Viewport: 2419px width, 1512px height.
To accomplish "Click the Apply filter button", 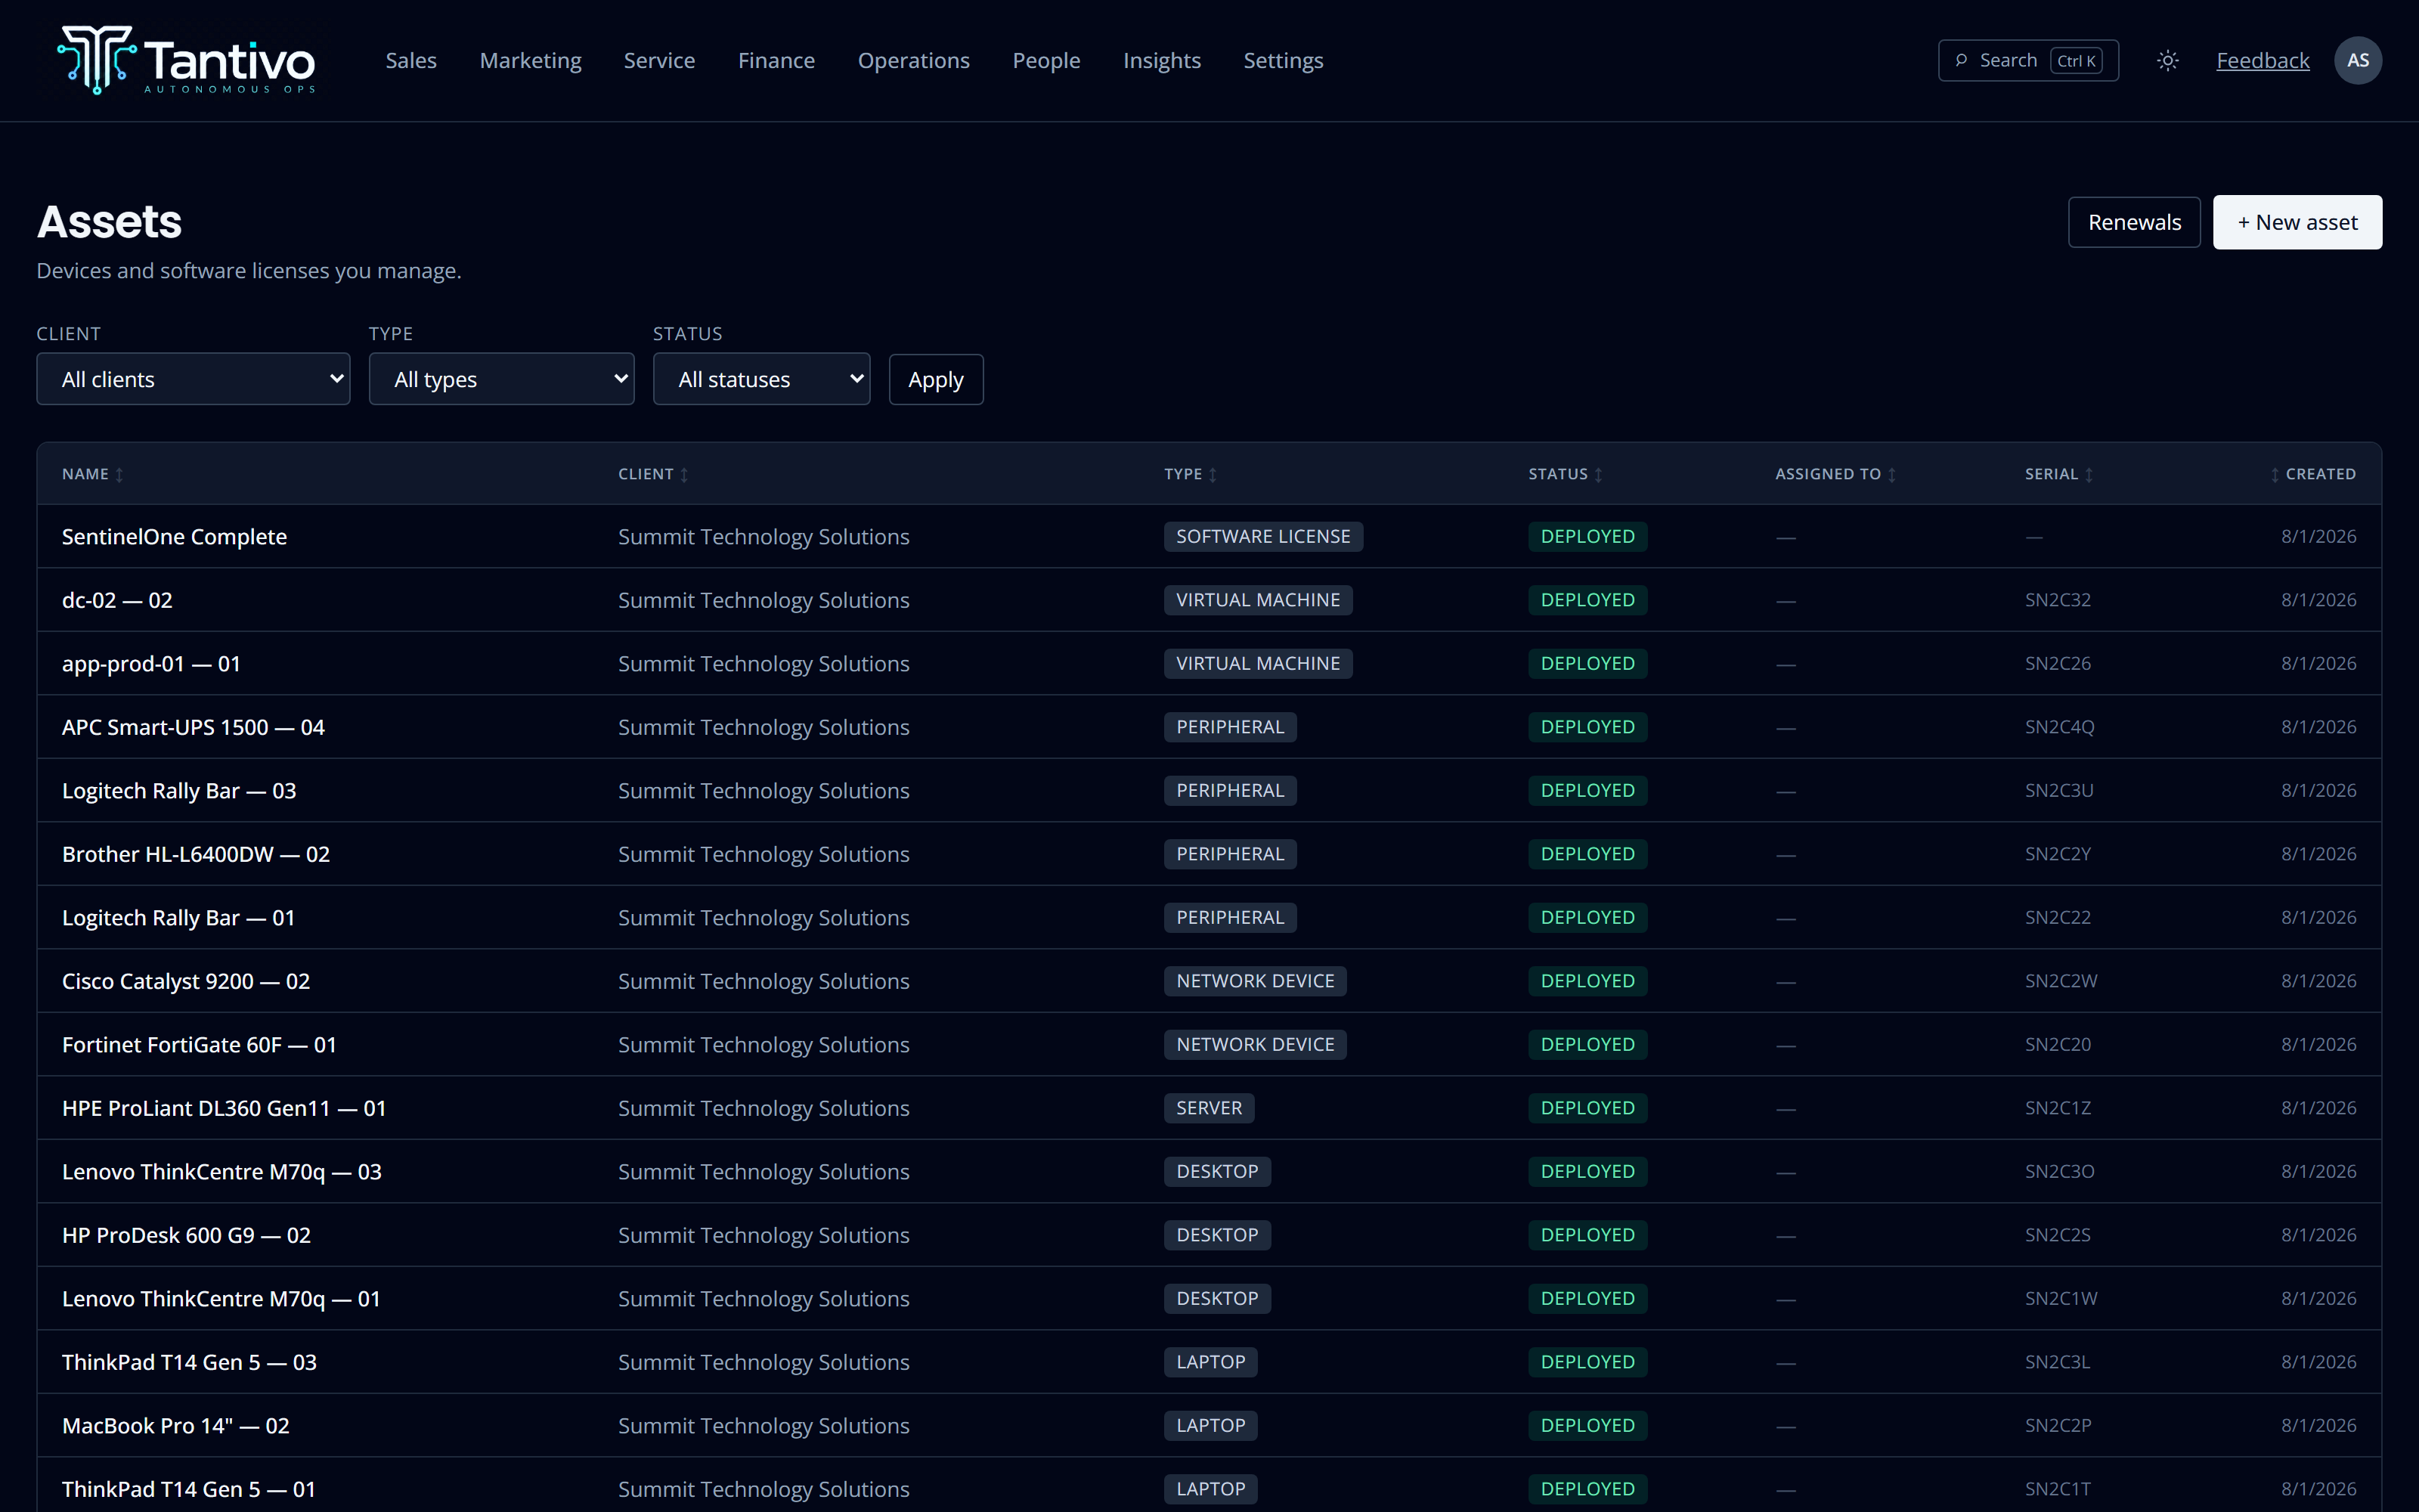I will (936, 380).
